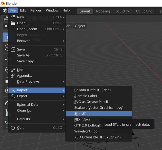Expand the External Data submenu arrow
The image size is (162, 150).
click(64, 105)
